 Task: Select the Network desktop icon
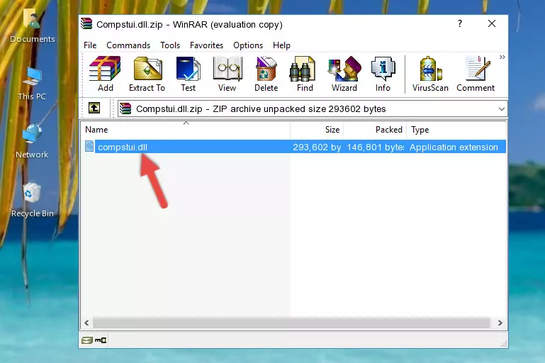(x=32, y=141)
